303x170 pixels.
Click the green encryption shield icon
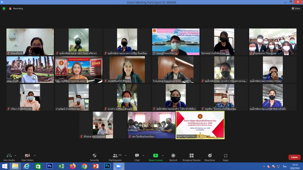4,8
